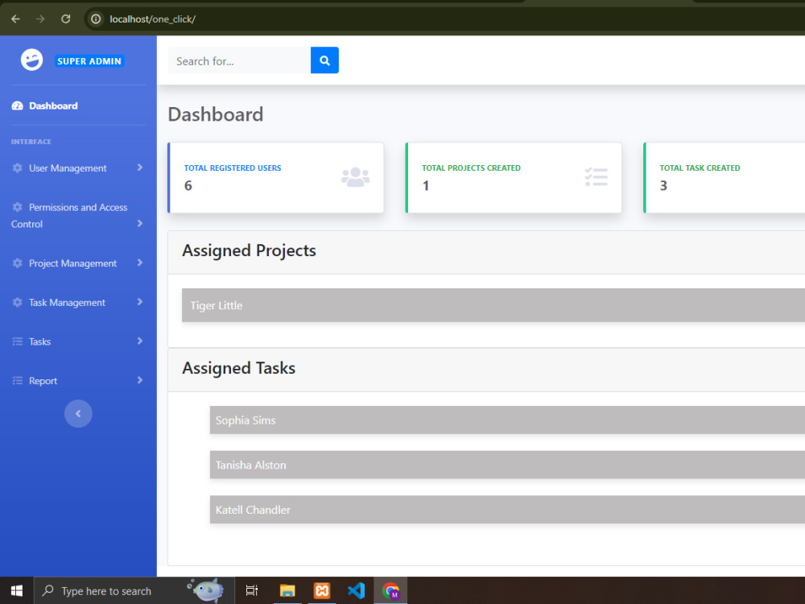This screenshot has width=805, height=604.
Task: Click the Permissions and Access Control gear icon
Action: tap(18, 207)
